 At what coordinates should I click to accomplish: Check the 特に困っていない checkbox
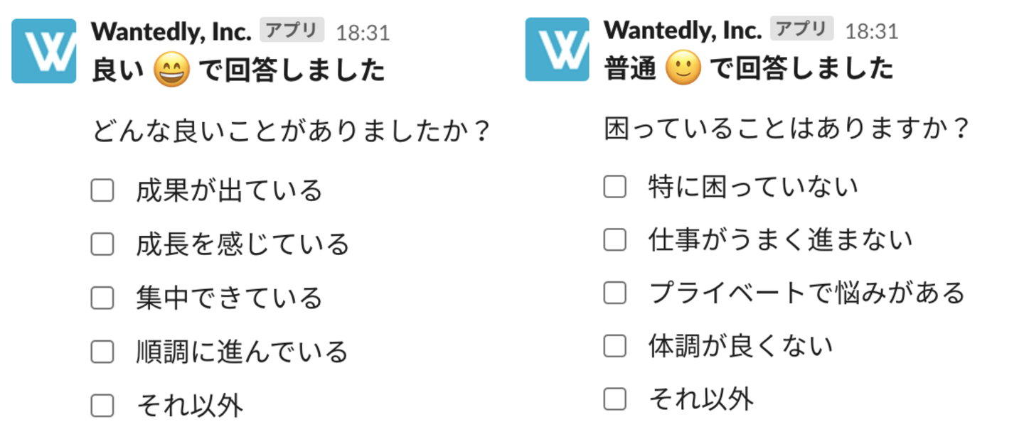(615, 187)
